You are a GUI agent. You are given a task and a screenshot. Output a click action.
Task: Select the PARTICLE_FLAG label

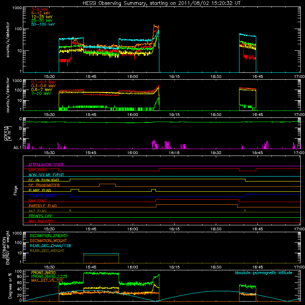click(x=43, y=205)
